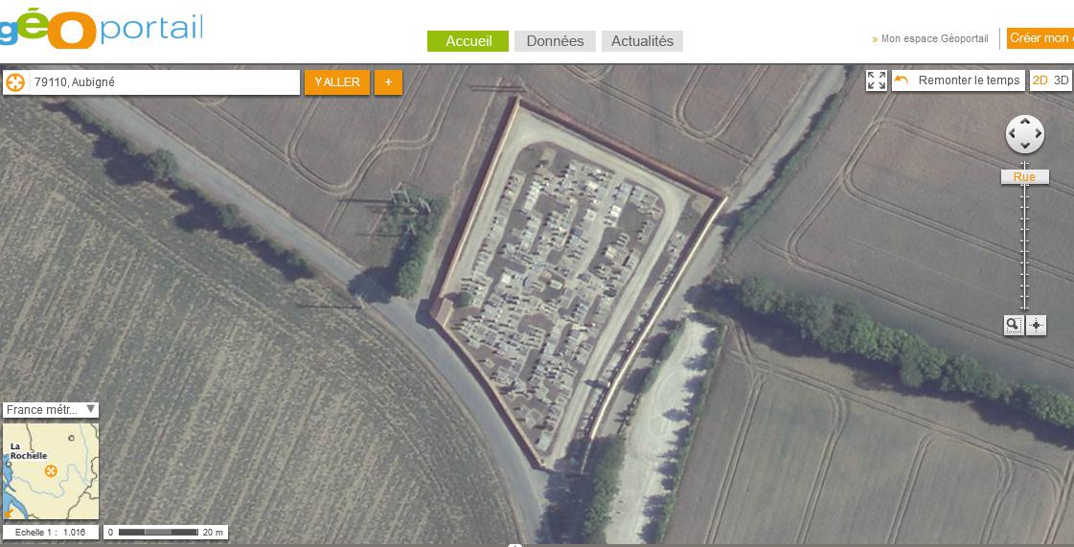Click the 20 m scale bar
The image size is (1074, 547).
tap(165, 532)
